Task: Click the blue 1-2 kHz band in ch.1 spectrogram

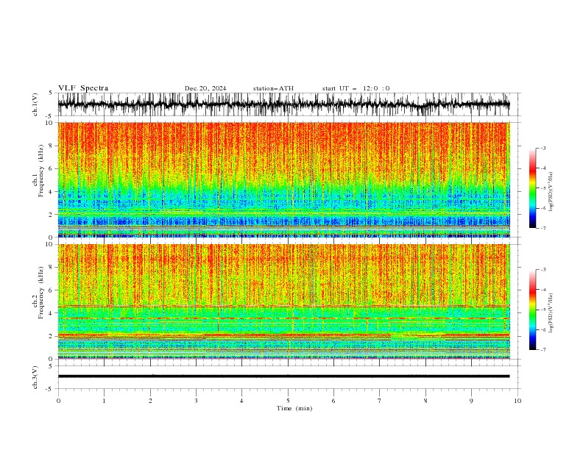Action: [x=283, y=221]
